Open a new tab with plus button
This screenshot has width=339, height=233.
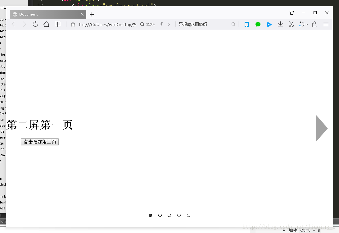[x=92, y=15]
